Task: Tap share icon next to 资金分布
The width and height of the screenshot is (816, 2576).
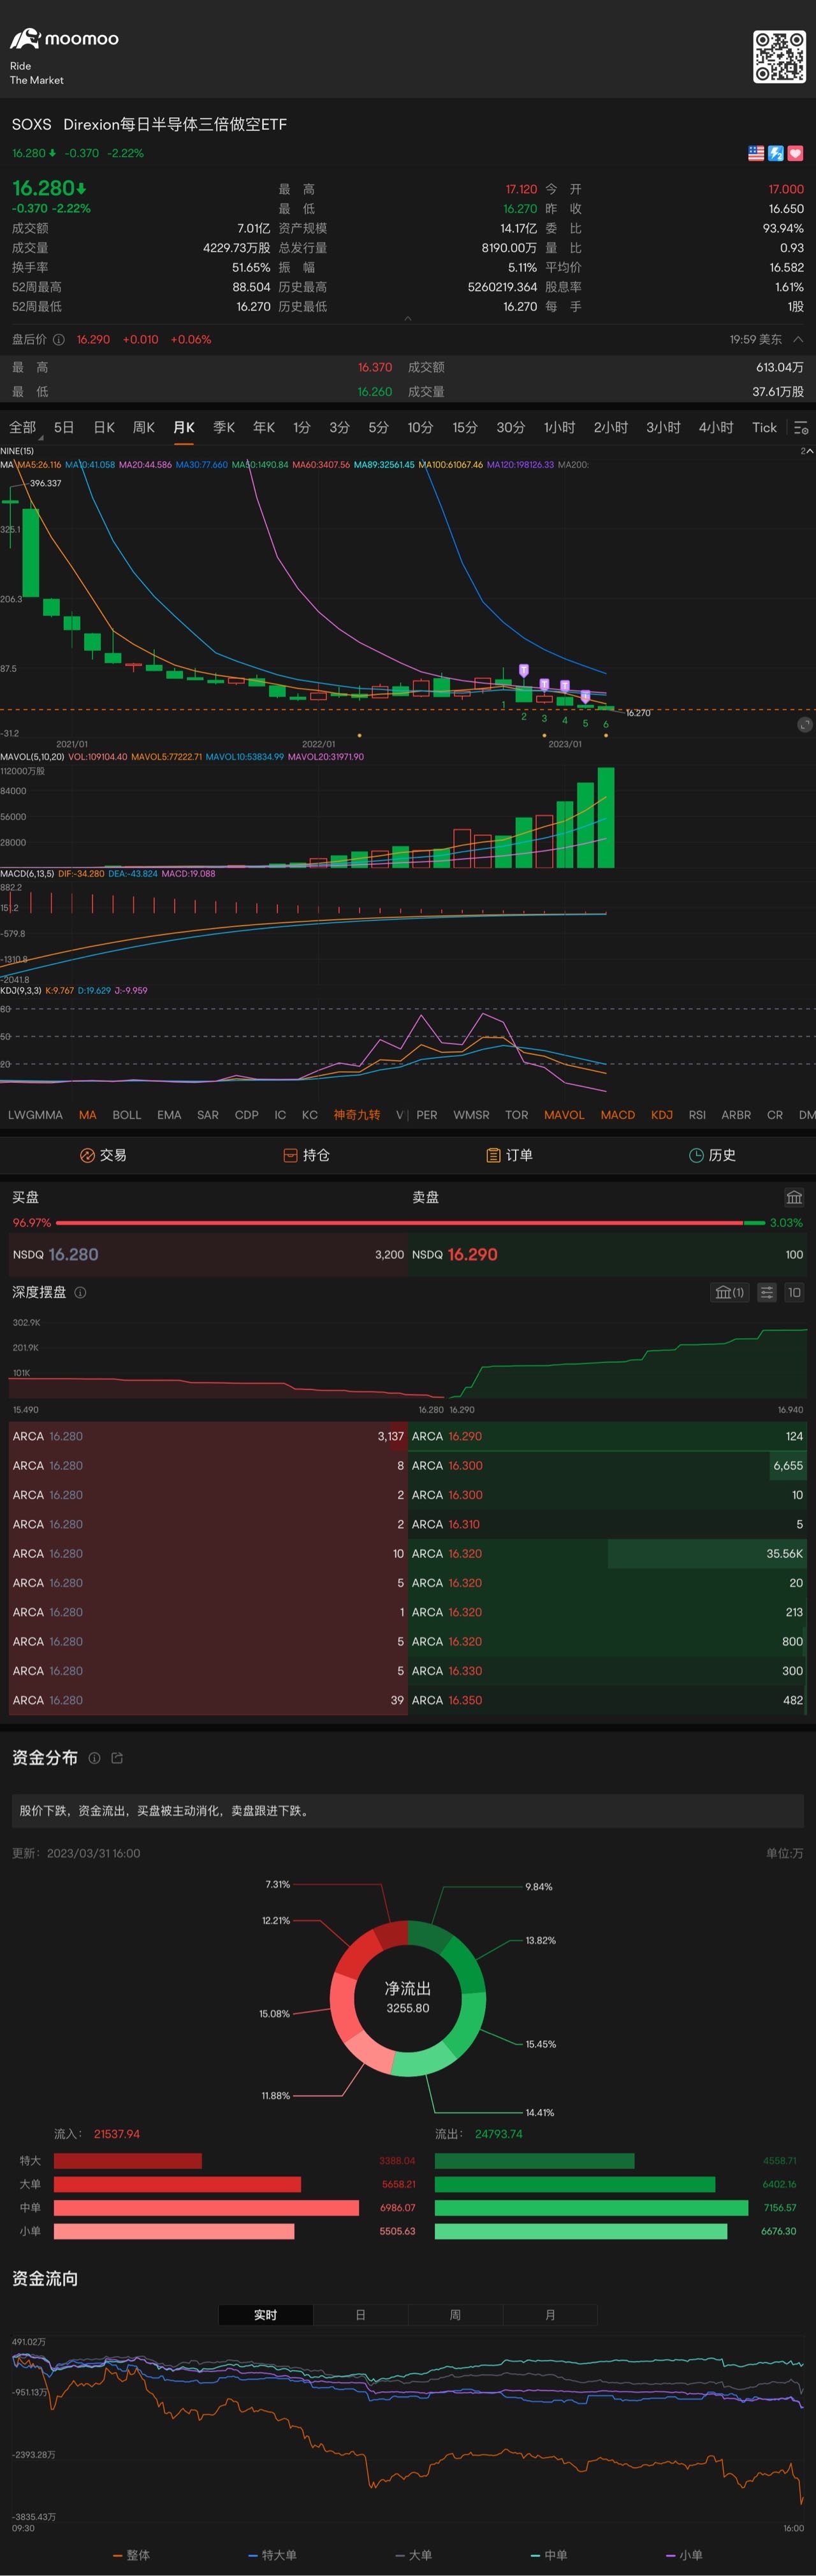Action: pos(117,1758)
